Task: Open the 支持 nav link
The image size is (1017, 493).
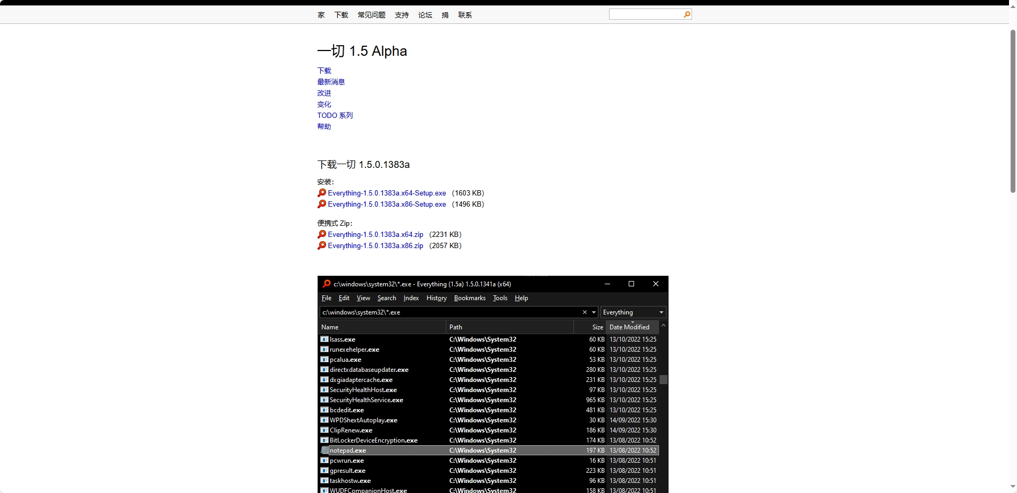Action: point(402,15)
